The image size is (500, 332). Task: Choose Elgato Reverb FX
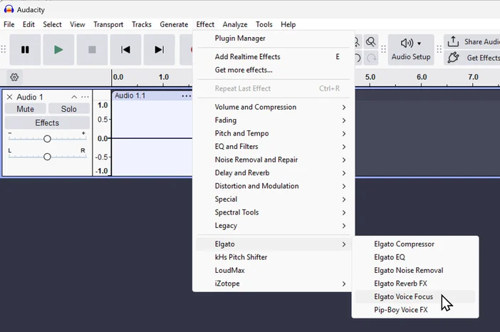tap(415, 284)
